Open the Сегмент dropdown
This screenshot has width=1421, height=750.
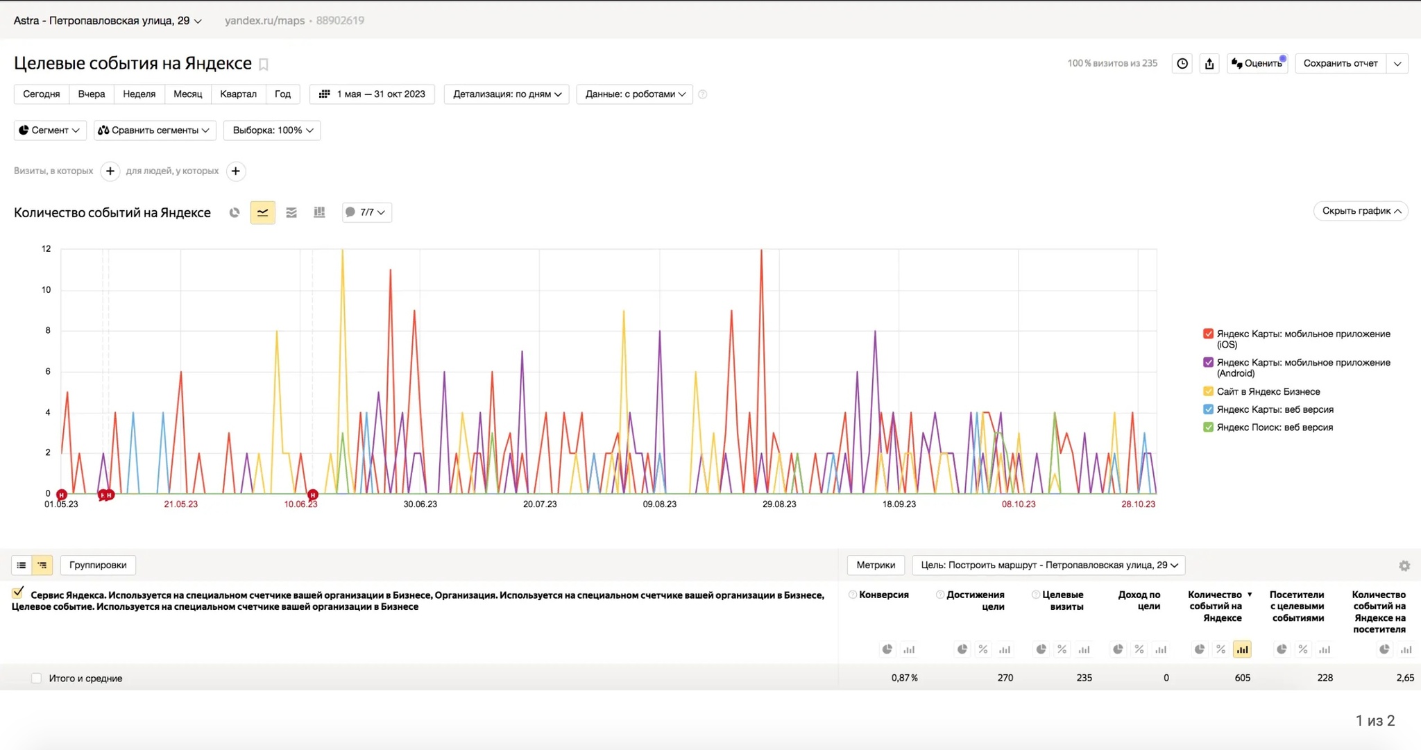tap(49, 130)
